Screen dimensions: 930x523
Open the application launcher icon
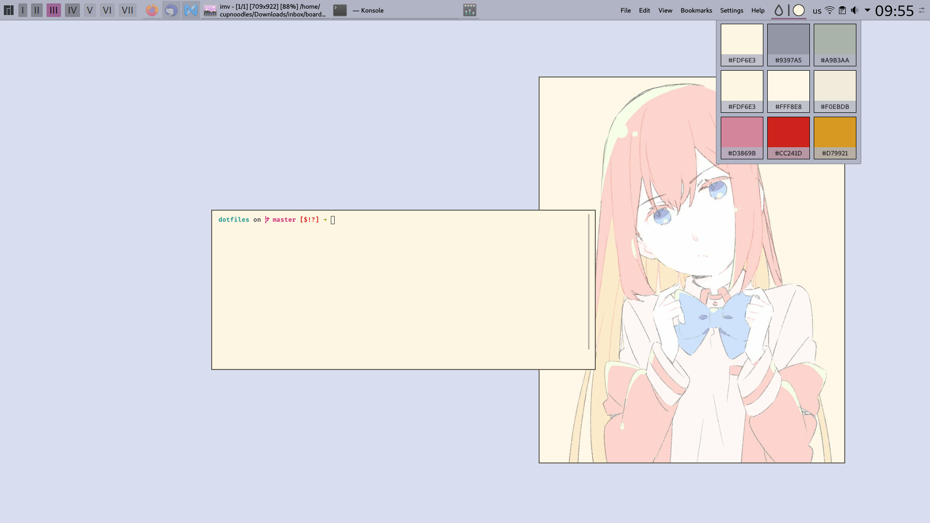tap(8, 10)
